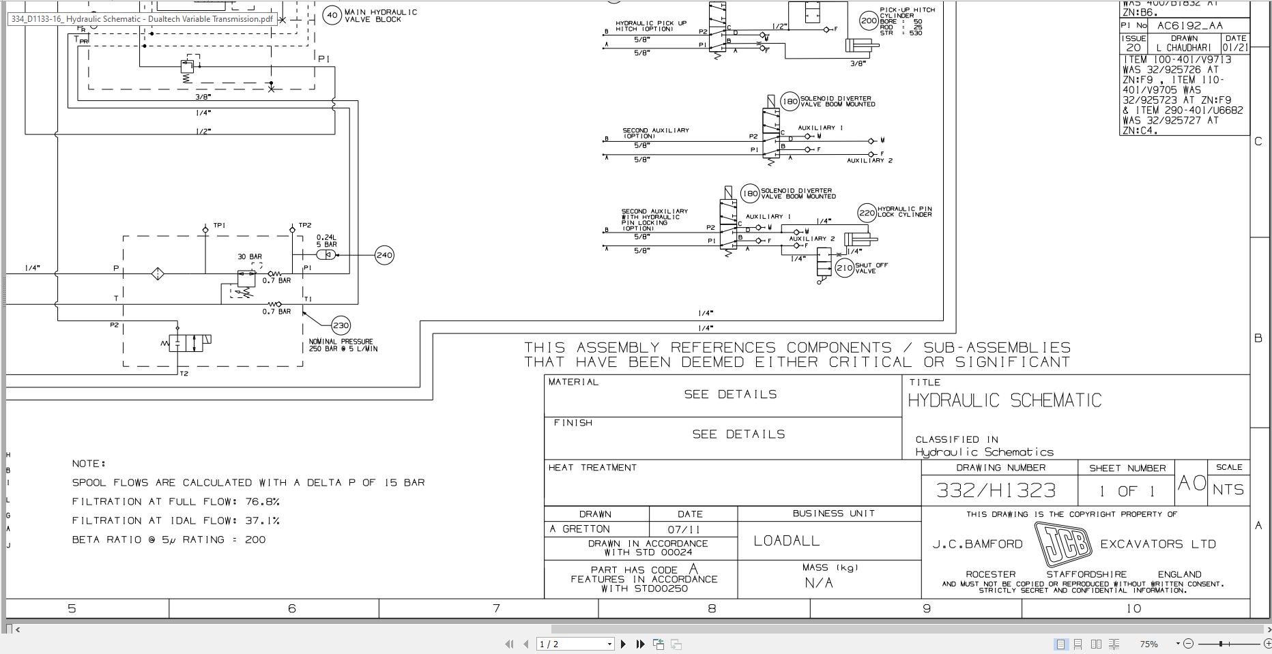This screenshot has width=1272, height=654.
Task: Click item balloon 200 pick-up hitch cylinder
Action: [869, 20]
